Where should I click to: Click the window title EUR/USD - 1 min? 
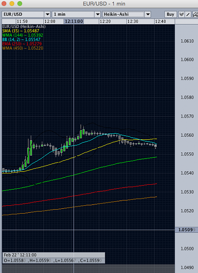click(x=104, y=3)
